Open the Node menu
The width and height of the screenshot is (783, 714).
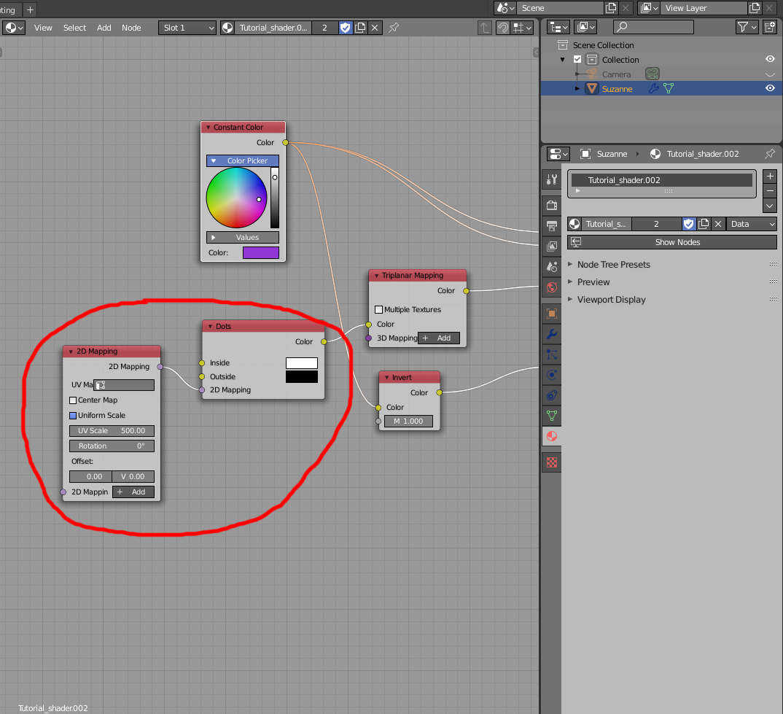tap(131, 28)
